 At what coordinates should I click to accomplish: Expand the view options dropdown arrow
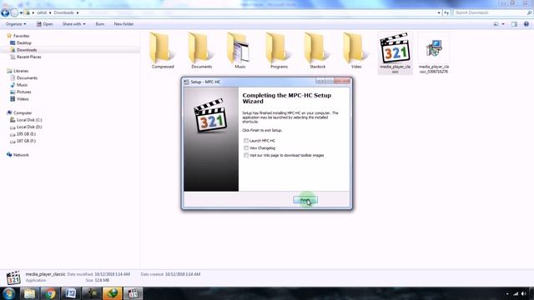(503, 24)
